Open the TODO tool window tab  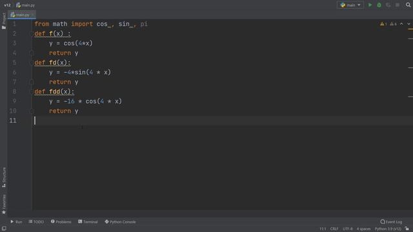click(36, 222)
